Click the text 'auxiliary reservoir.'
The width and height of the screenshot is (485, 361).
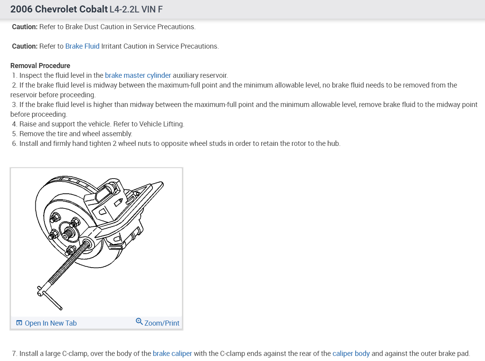point(200,75)
